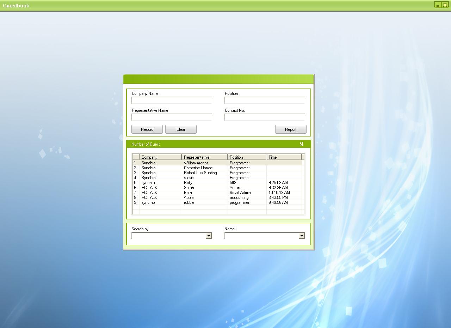Expand the Search by dropdown arrow
This screenshot has height=328, width=451.
(209, 236)
